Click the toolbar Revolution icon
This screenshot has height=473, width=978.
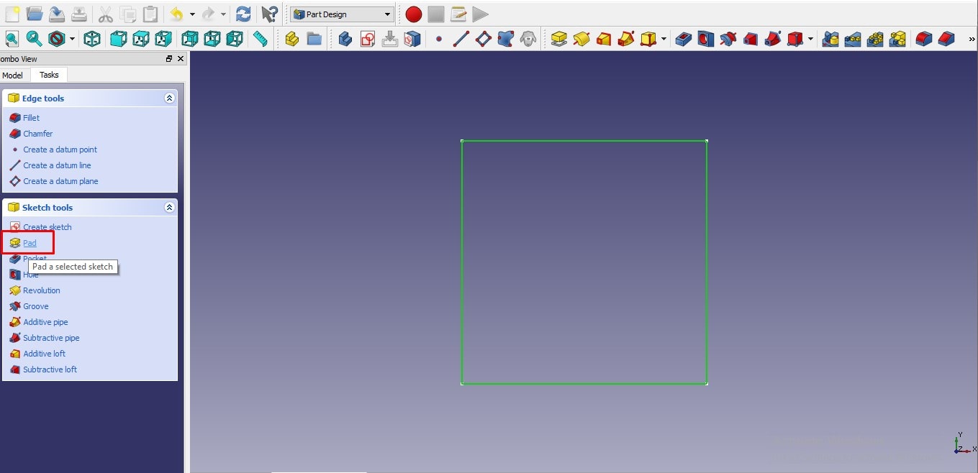[581, 39]
